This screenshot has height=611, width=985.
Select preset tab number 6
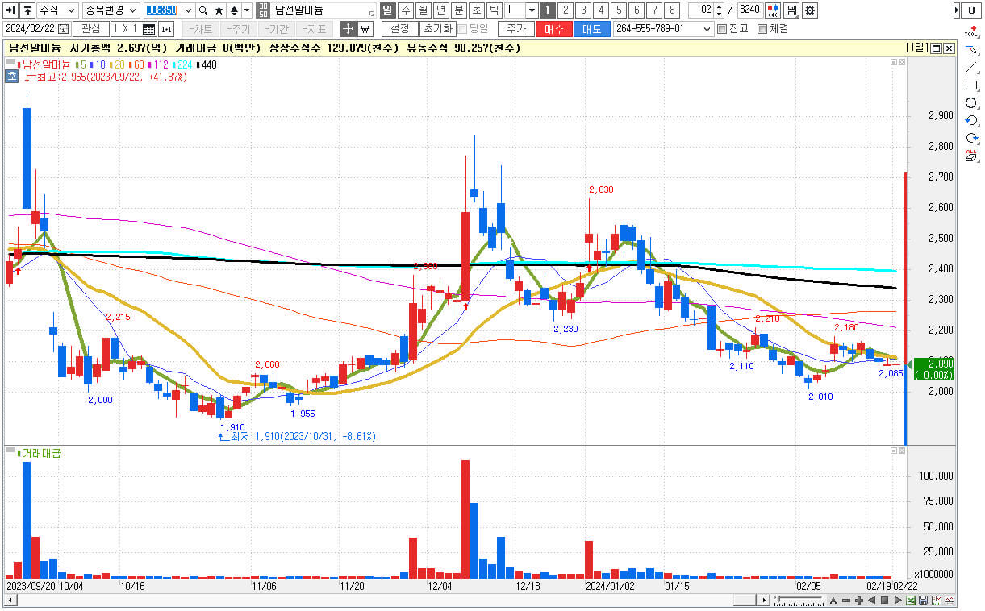tap(636, 10)
